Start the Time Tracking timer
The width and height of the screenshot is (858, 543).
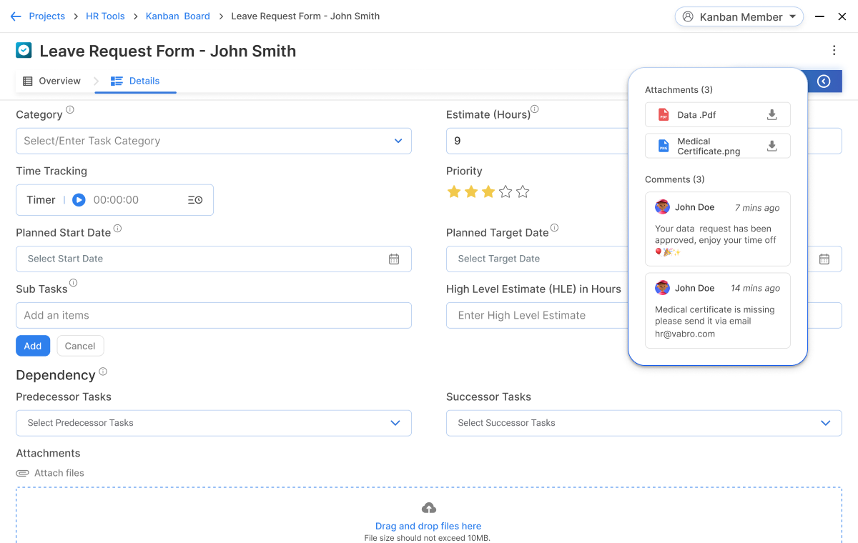click(79, 199)
